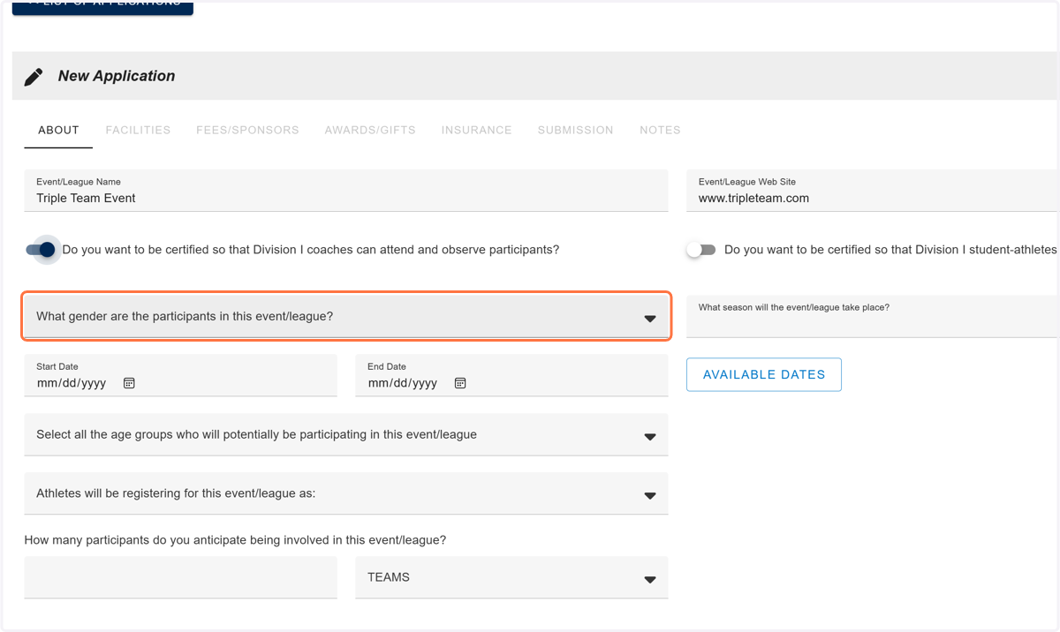
Task: Click the Start Date input field
Action: click(x=180, y=375)
